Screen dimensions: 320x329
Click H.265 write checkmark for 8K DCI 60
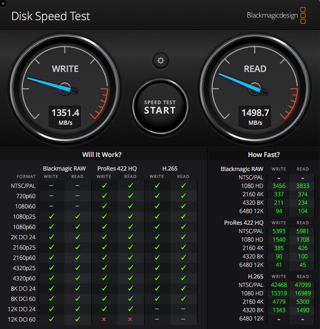[157, 298]
